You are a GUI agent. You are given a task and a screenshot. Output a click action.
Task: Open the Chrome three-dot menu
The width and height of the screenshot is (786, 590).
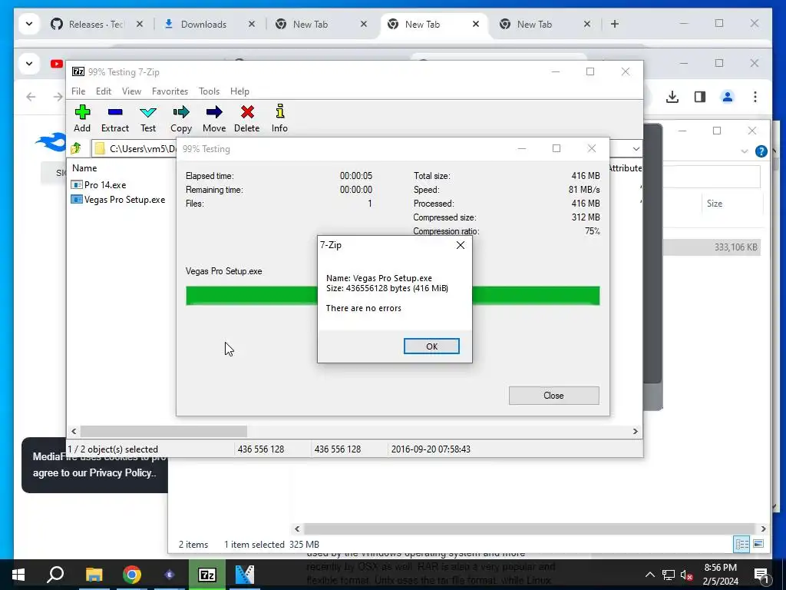click(x=755, y=97)
